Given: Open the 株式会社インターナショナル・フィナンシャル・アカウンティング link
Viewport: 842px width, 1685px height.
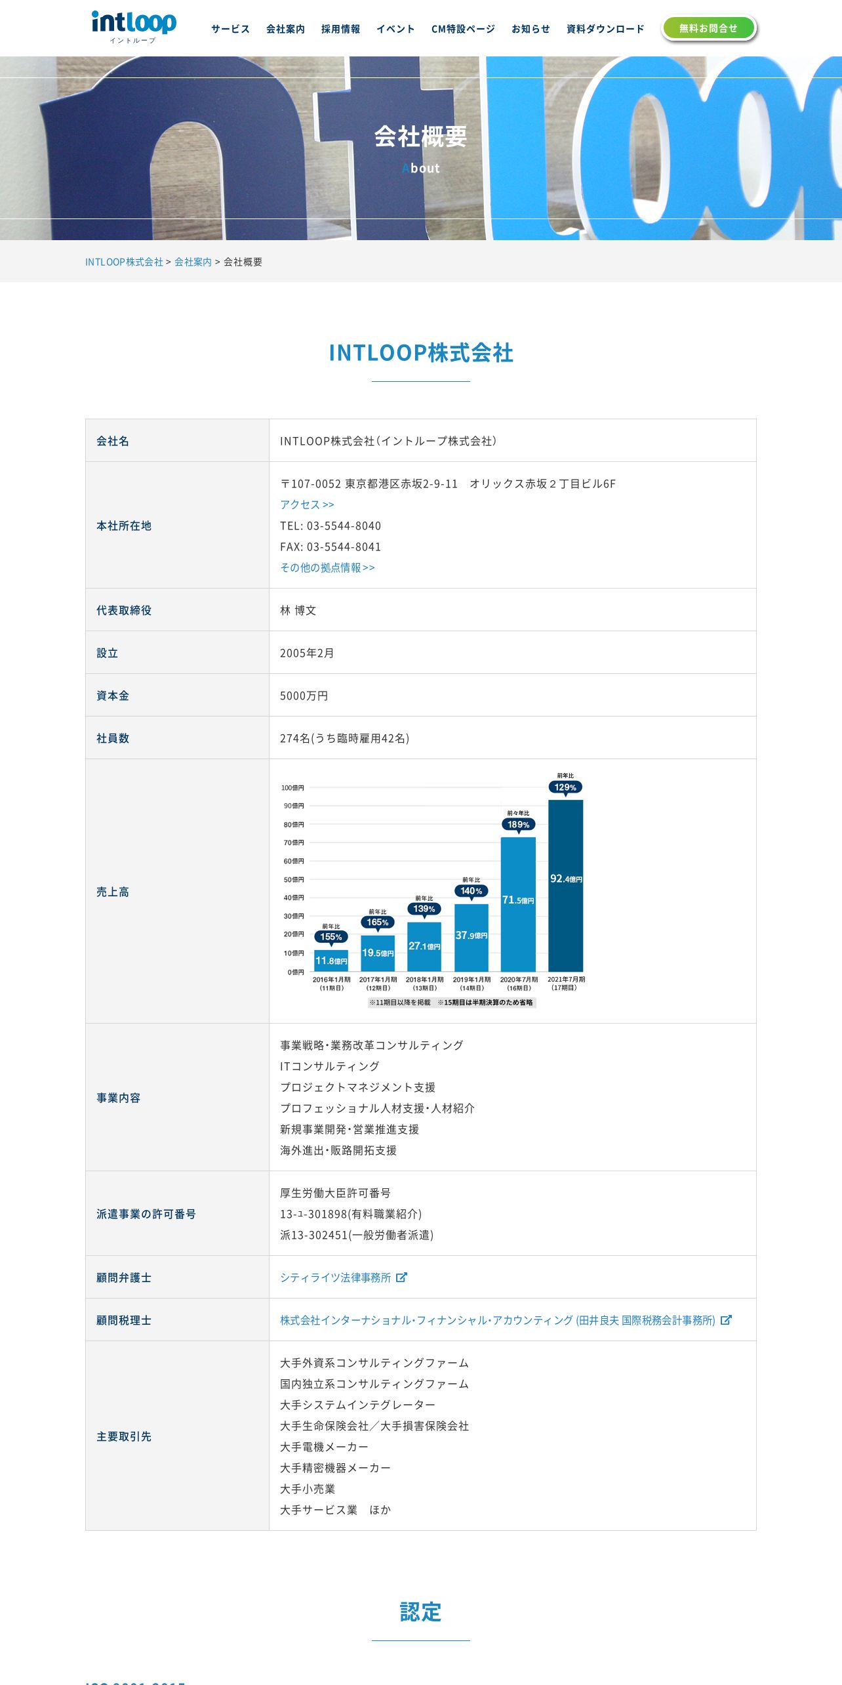Looking at the screenshot, I should click(x=498, y=1320).
